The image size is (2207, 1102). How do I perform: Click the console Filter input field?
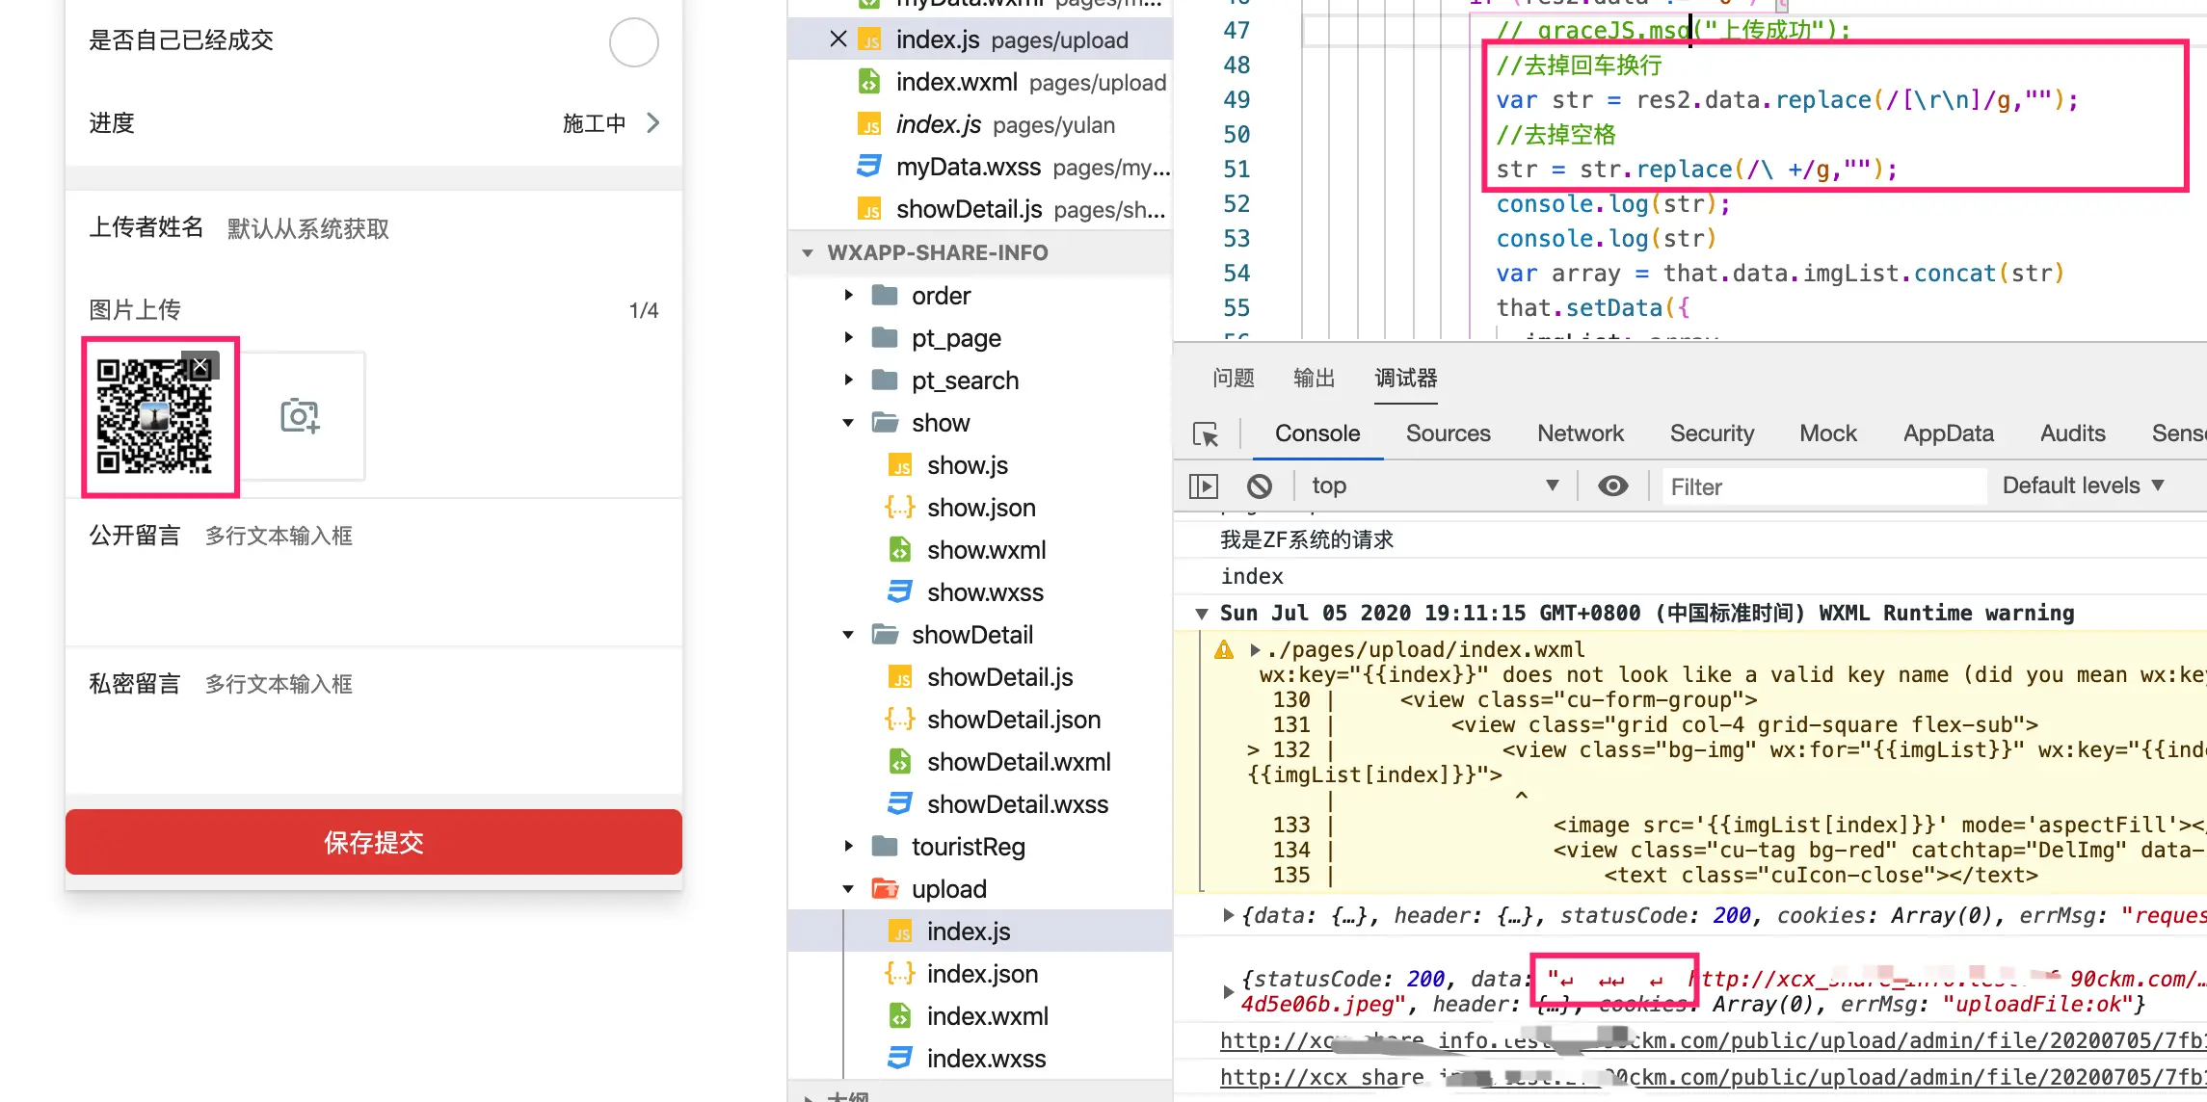pyautogui.click(x=1821, y=486)
